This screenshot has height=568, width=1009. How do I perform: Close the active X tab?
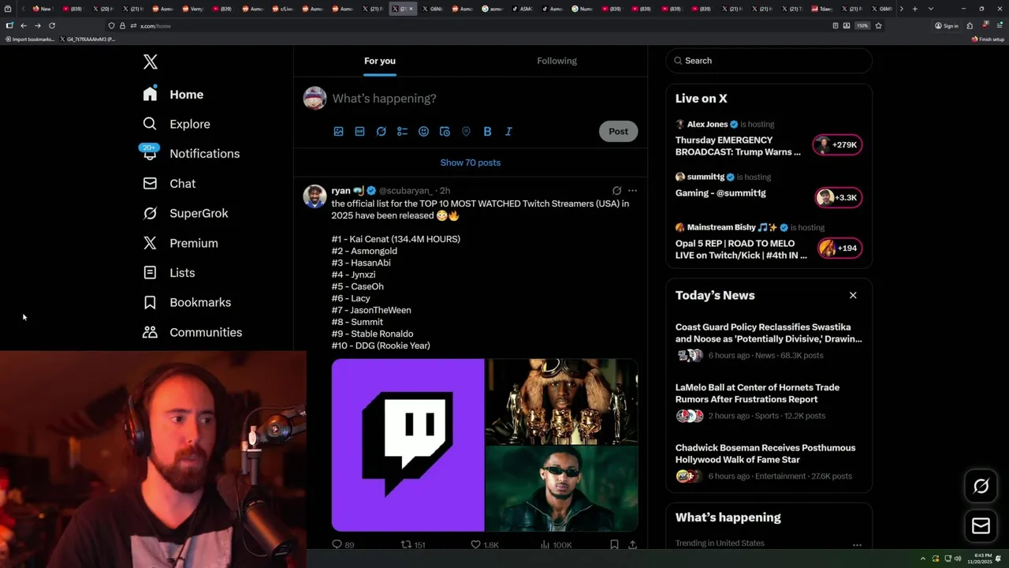pos(411,9)
